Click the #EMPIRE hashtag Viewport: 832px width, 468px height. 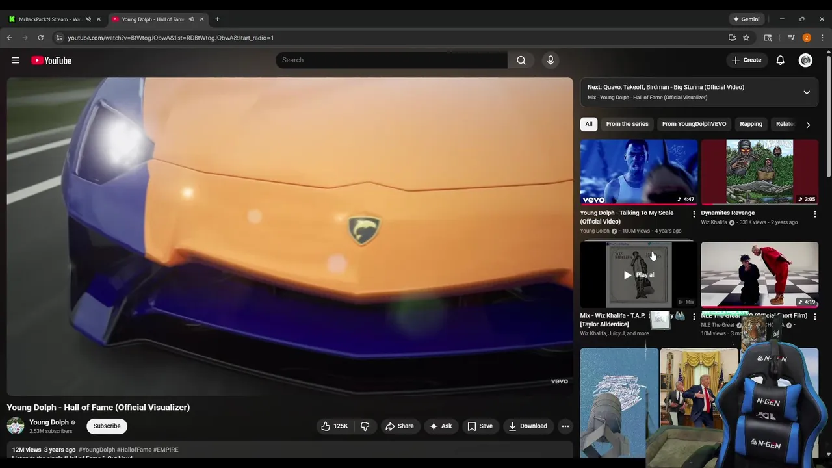tap(166, 450)
